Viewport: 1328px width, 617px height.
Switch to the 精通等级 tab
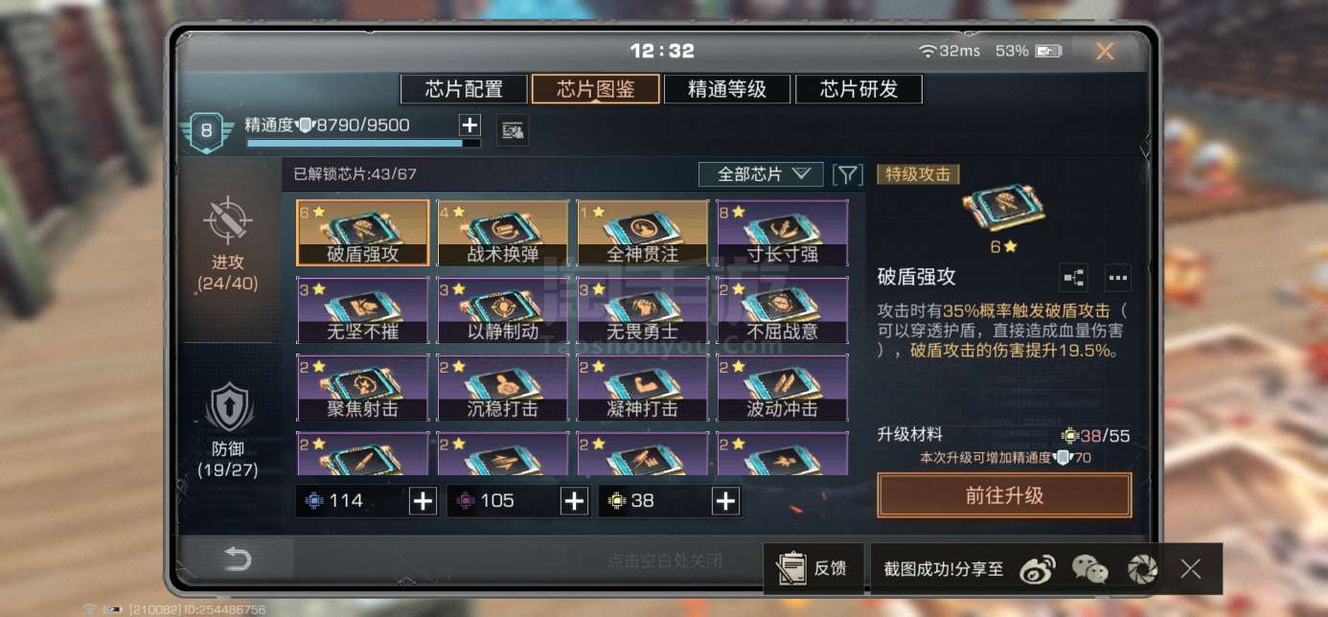click(x=727, y=89)
